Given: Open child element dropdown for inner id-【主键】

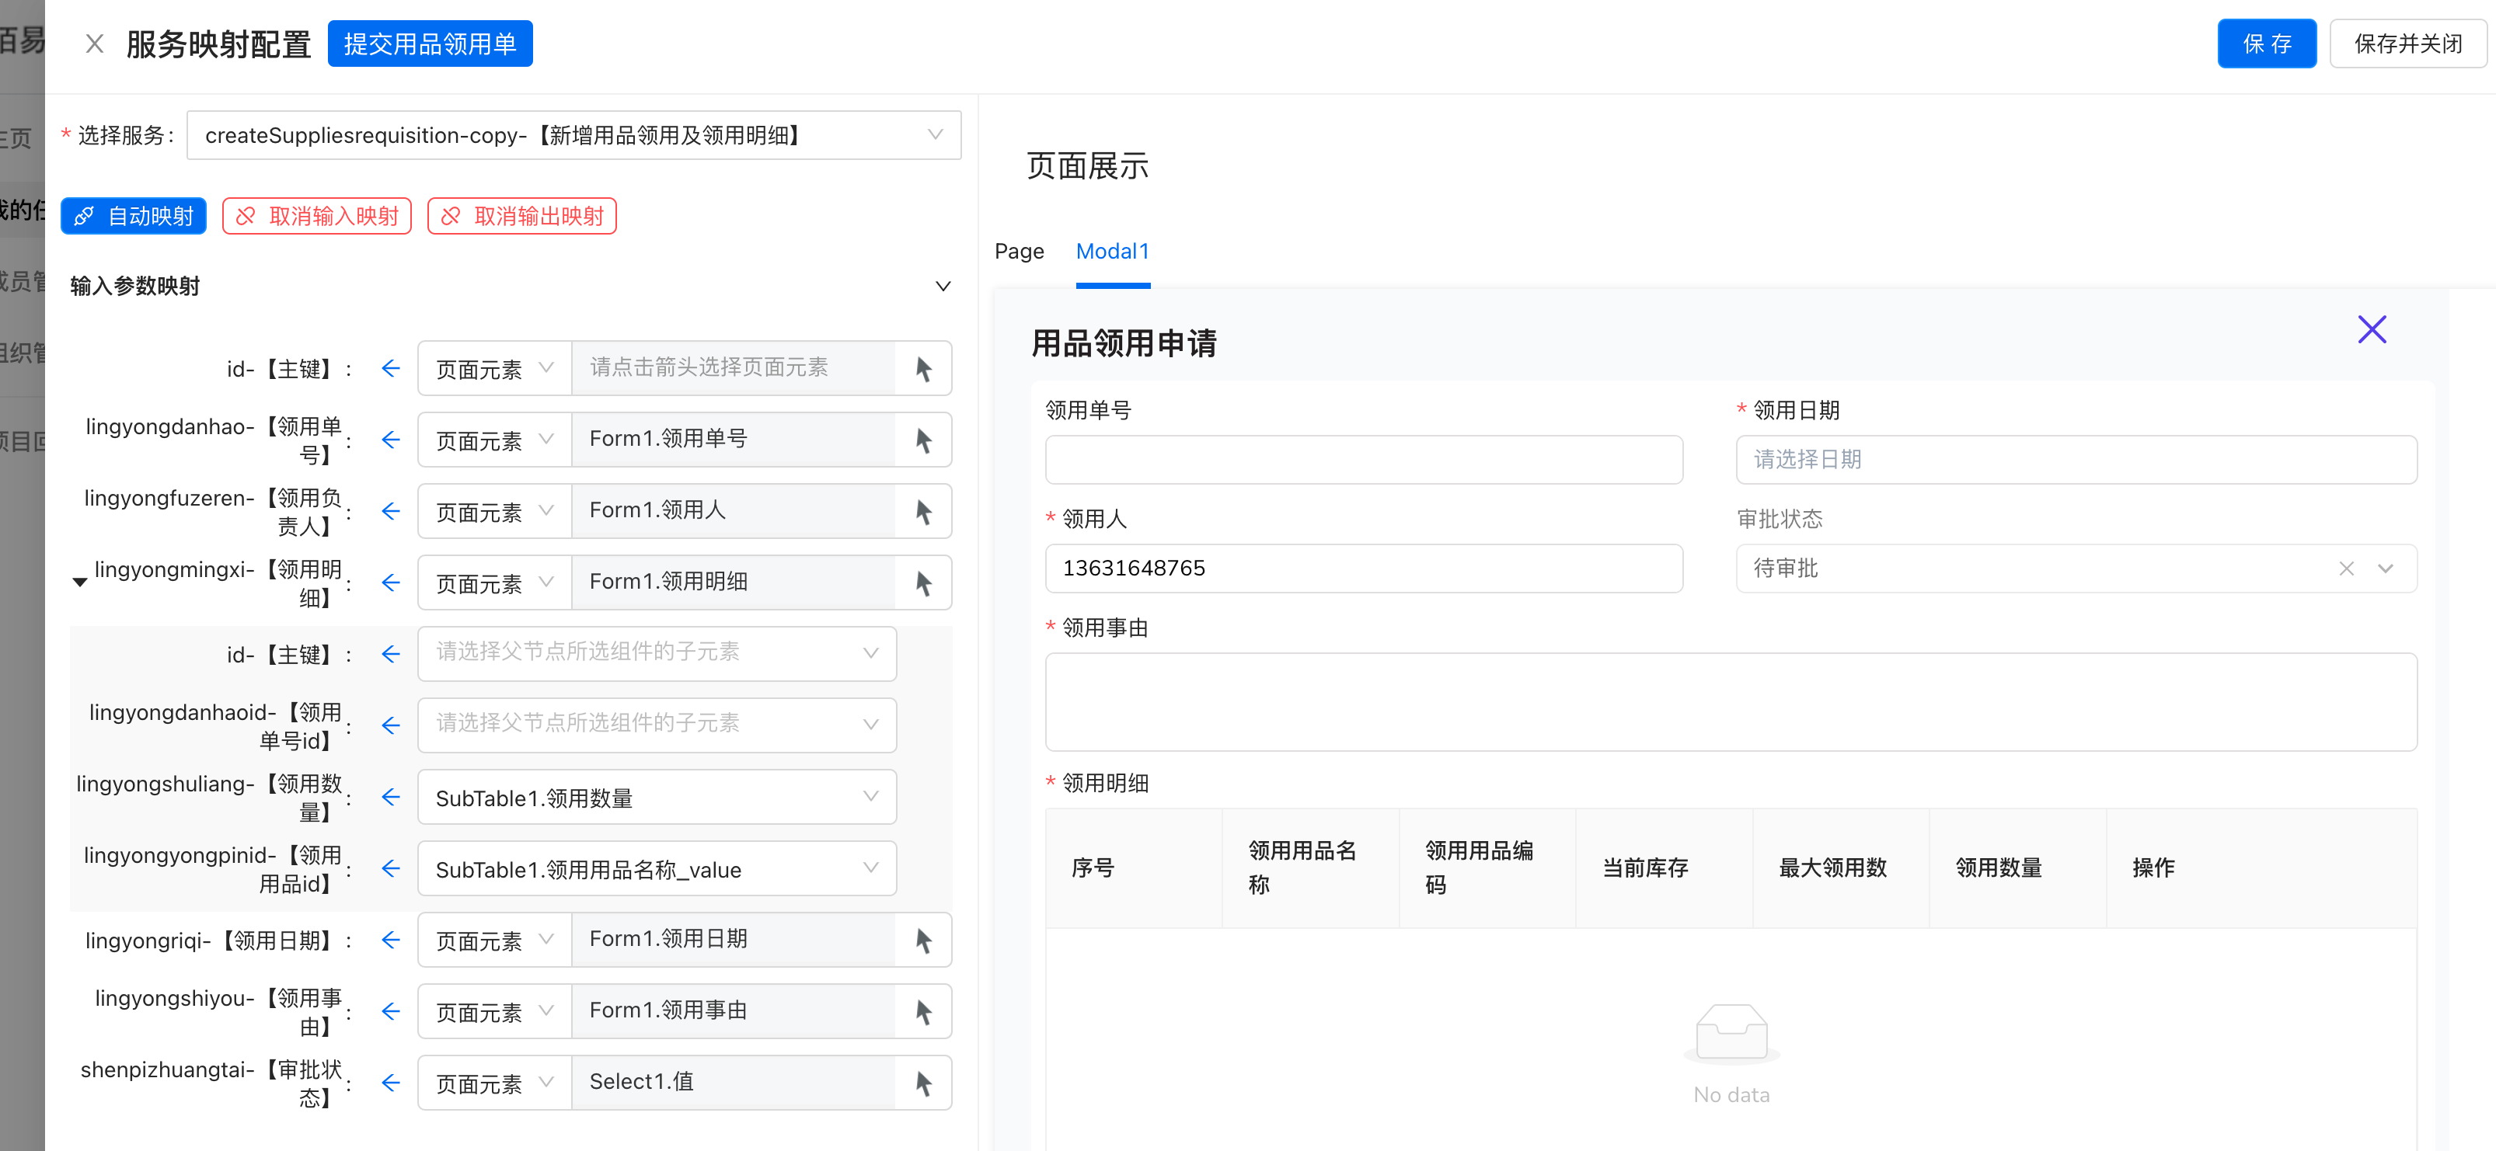Looking at the screenshot, I should click(x=657, y=655).
